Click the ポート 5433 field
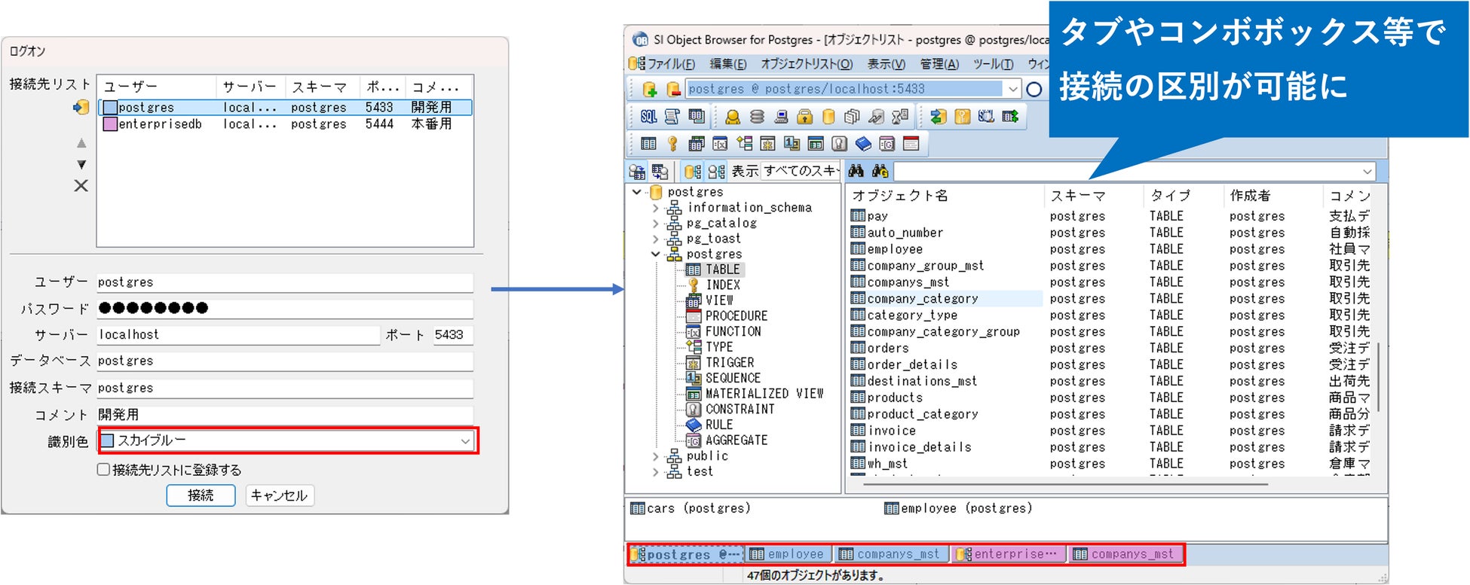Image resolution: width=1470 pixels, height=585 pixels. (x=453, y=335)
